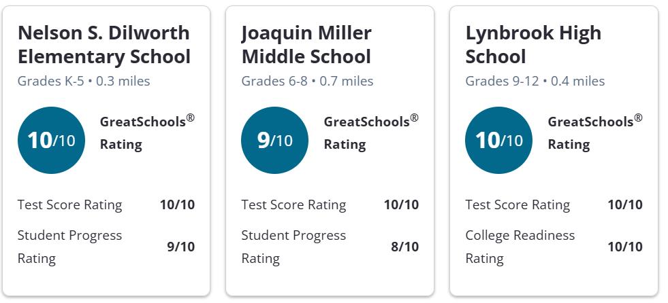Select Grades 6-8 • 0.7 miles text
This screenshot has height=303, width=668.
point(308,81)
